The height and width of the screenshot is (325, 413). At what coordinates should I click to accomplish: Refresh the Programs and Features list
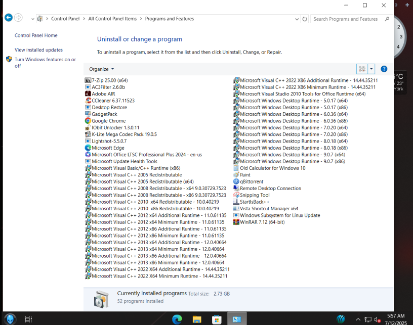[305, 19]
